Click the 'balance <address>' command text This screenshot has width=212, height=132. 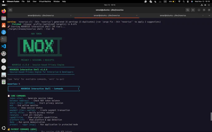pyautogui.click(x=19, y=101)
